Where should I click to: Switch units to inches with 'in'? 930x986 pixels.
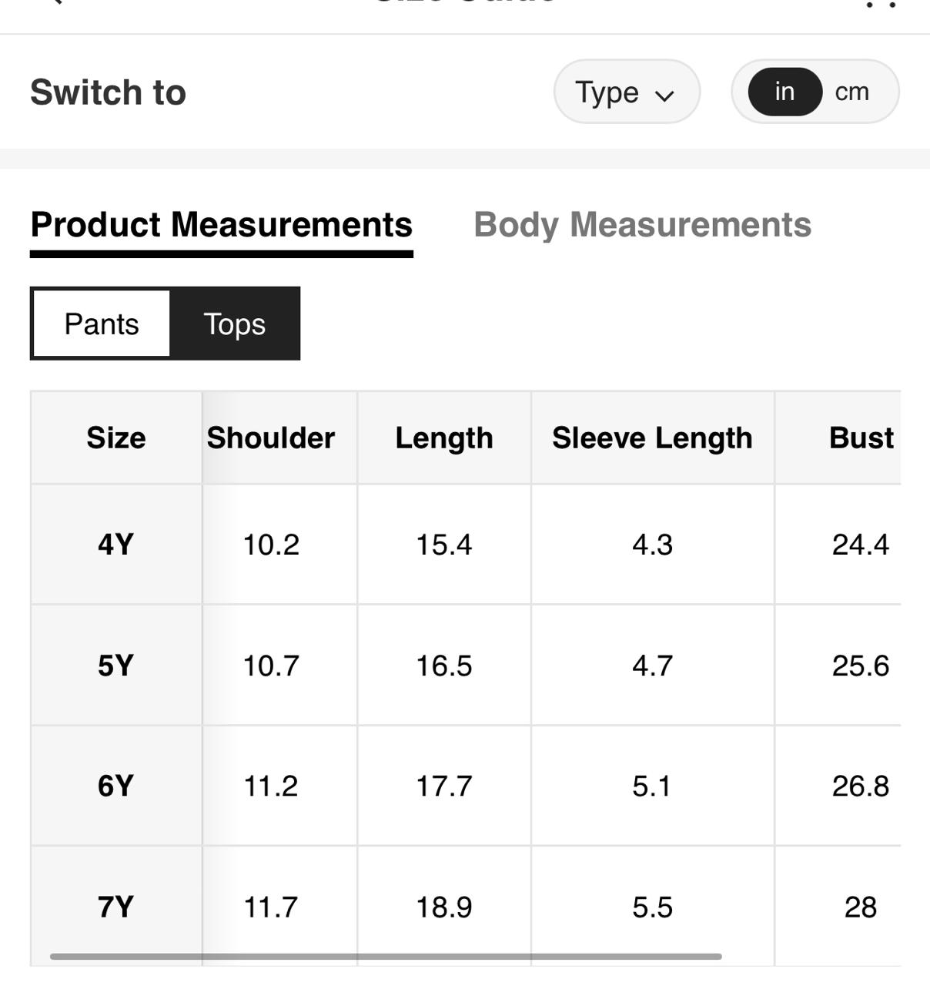pyautogui.click(x=784, y=92)
